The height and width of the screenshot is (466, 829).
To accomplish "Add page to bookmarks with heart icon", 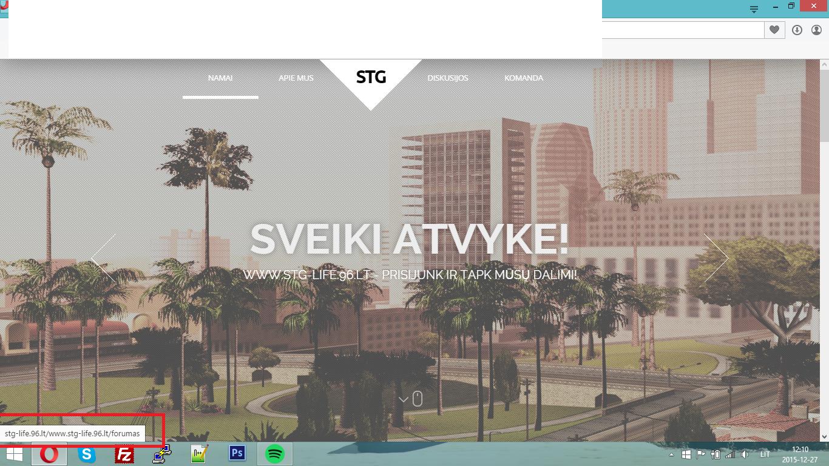I will click(774, 30).
